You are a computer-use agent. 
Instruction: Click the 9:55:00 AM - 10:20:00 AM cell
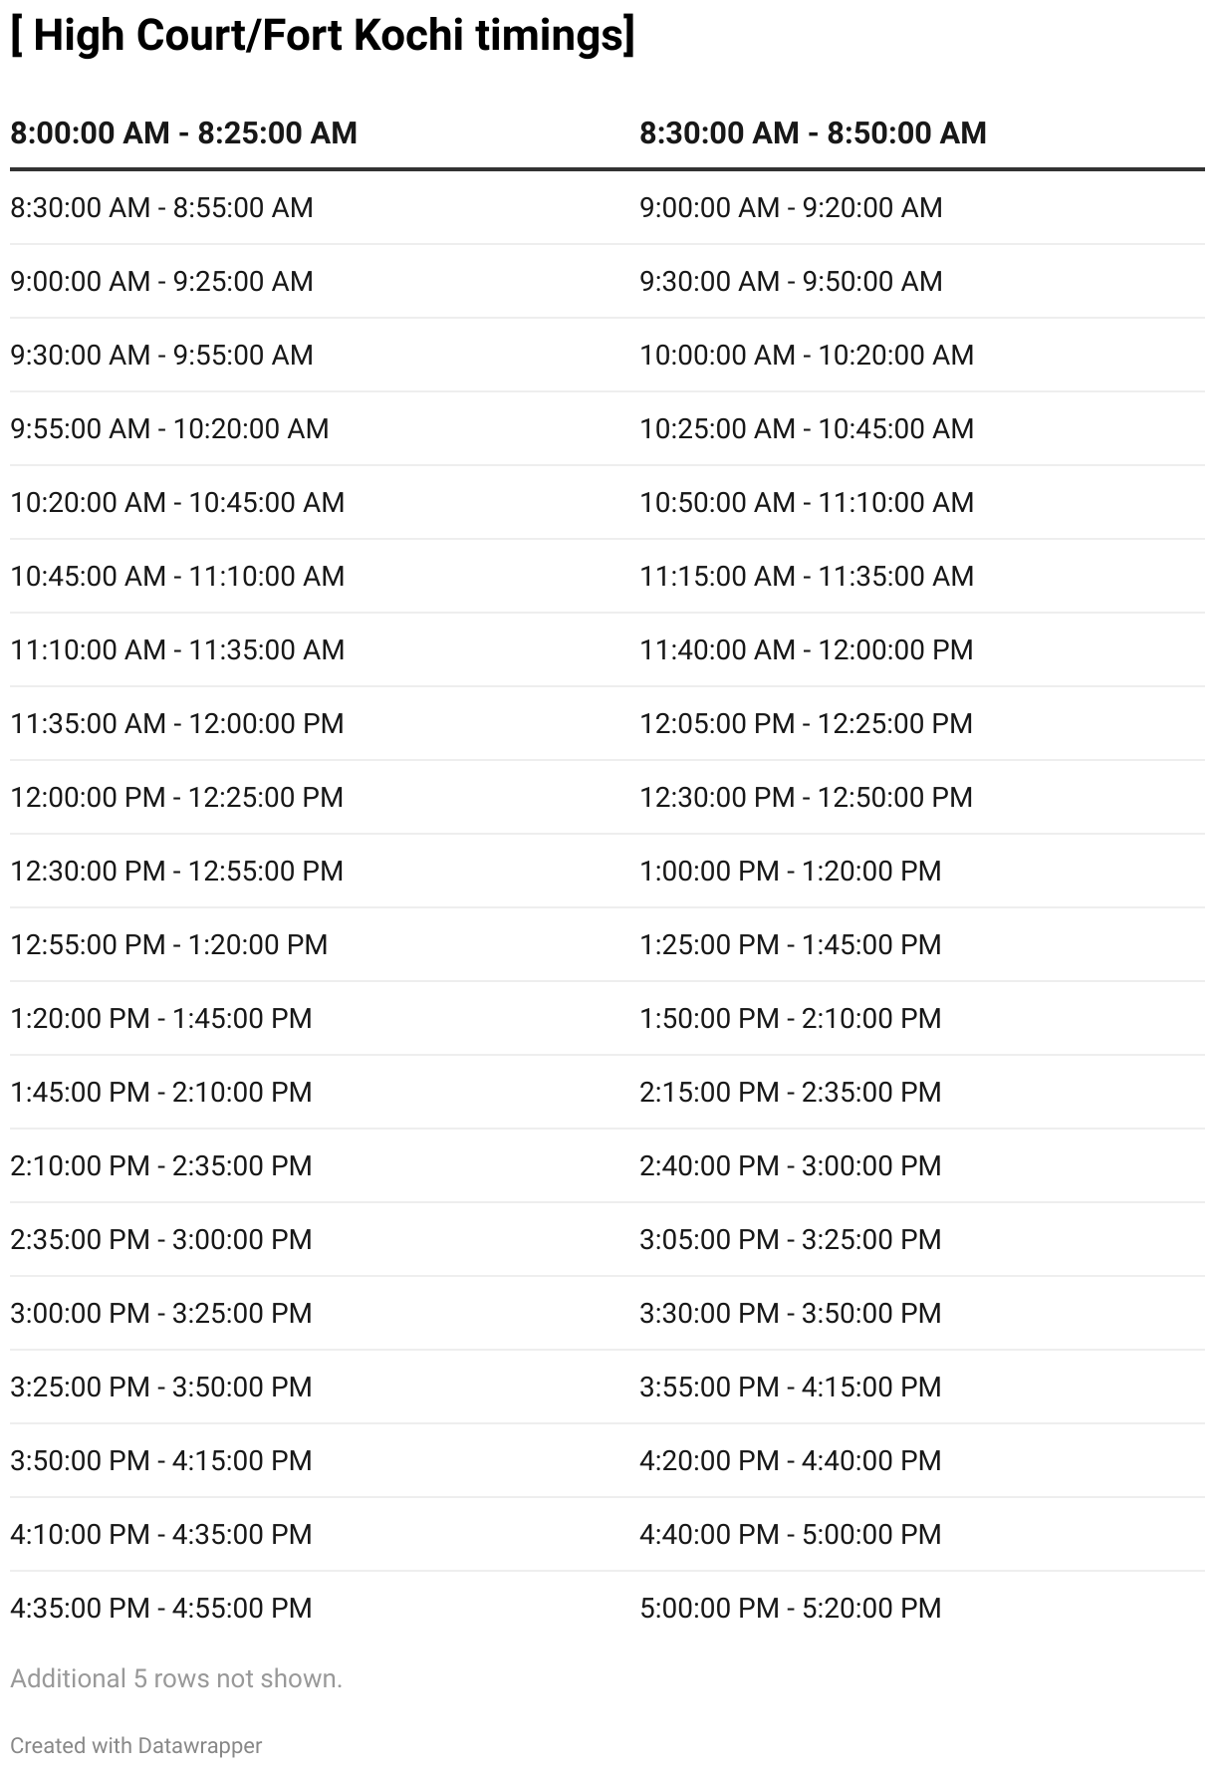click(169, 428)
